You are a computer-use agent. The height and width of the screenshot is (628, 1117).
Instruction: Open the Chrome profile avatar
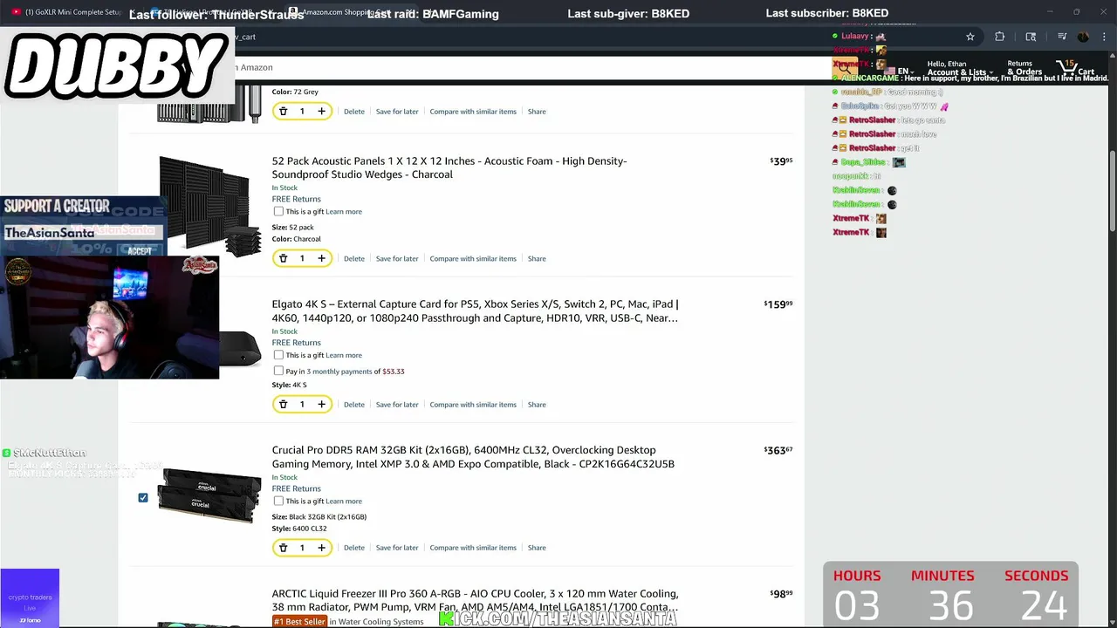(1083, 37)
